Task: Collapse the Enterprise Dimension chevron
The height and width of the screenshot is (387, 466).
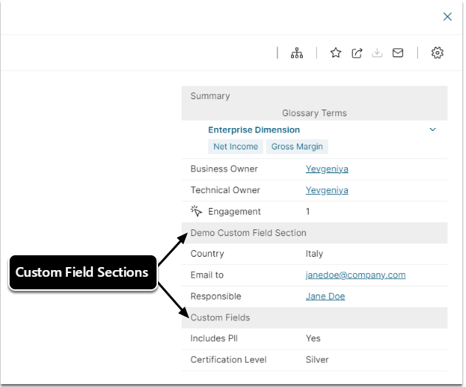Action: pyautogui.click(x=433, y=129)
